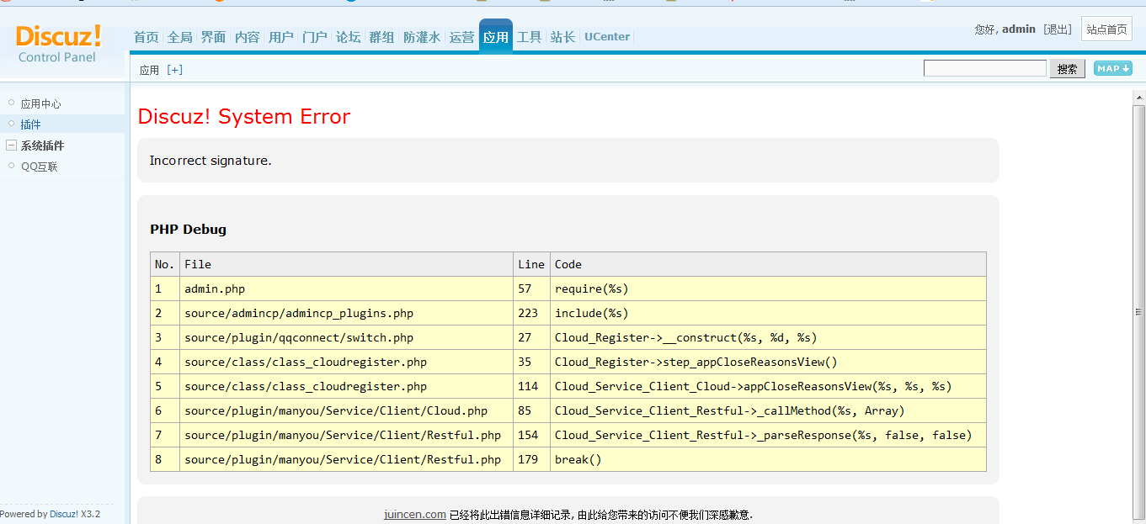Click the 站点首页 button
This screenshot has height=524, width=1146.
coord(1106,29)
